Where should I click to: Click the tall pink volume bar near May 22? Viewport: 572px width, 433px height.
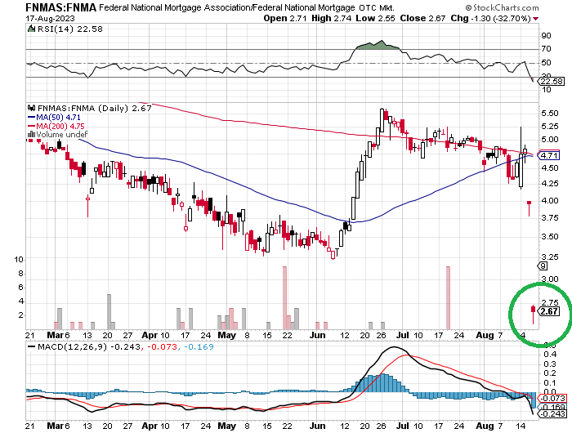pos(285,297)
